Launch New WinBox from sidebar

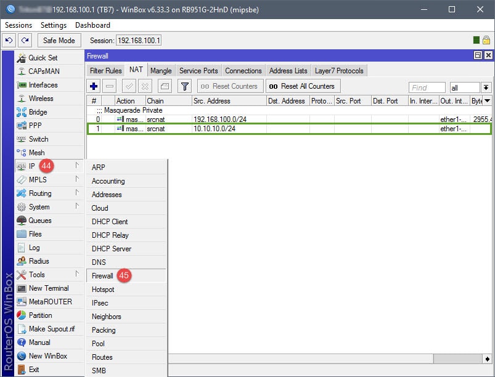[49, 356]
